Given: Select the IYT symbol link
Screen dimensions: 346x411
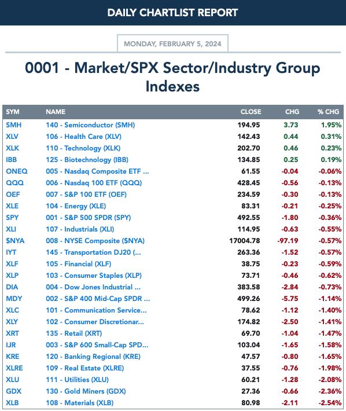Looking at the screenshot, I should pyautogui.click(x=11, y=252).
